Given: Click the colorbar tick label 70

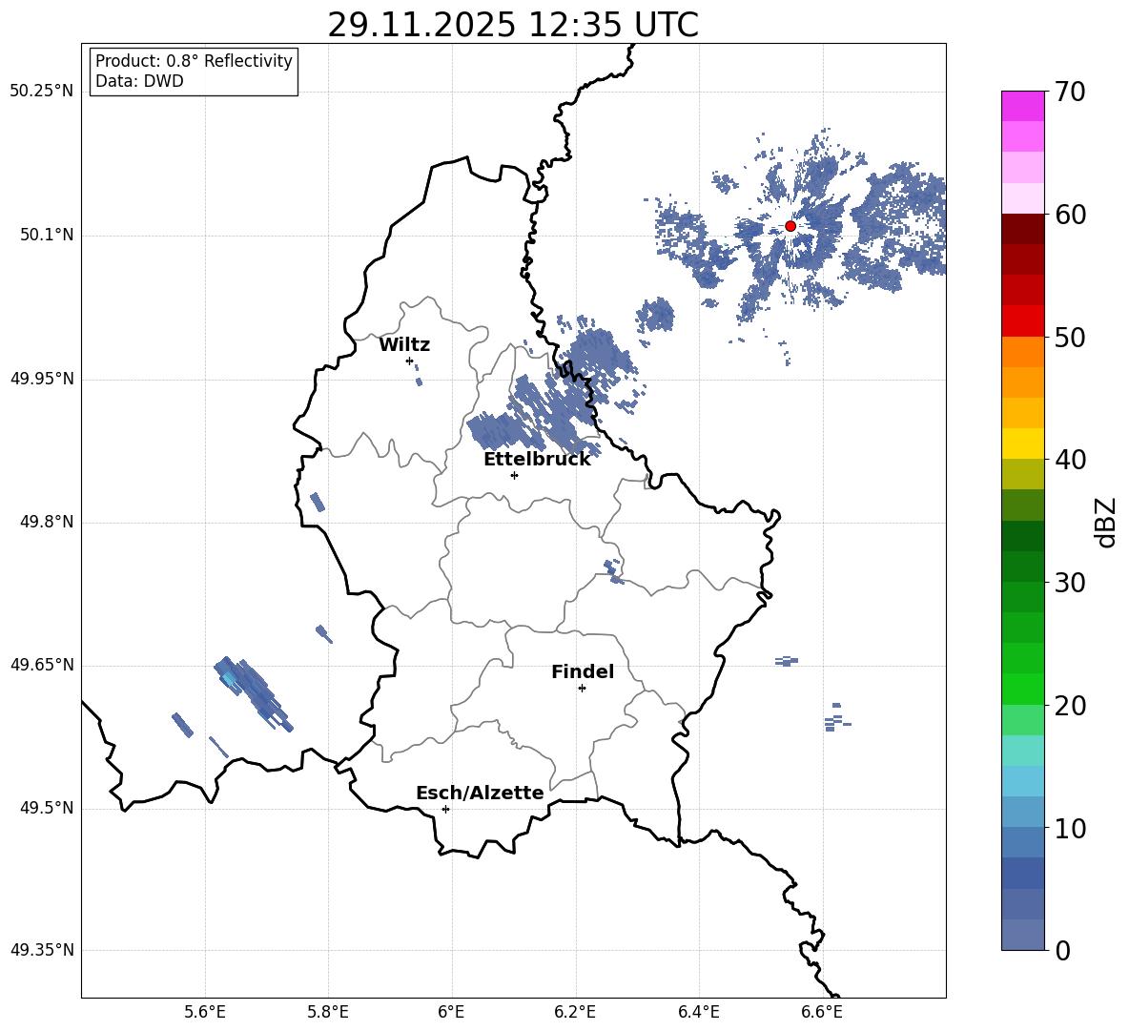Looking at the screenshot, I should (x=1070, y=92).
